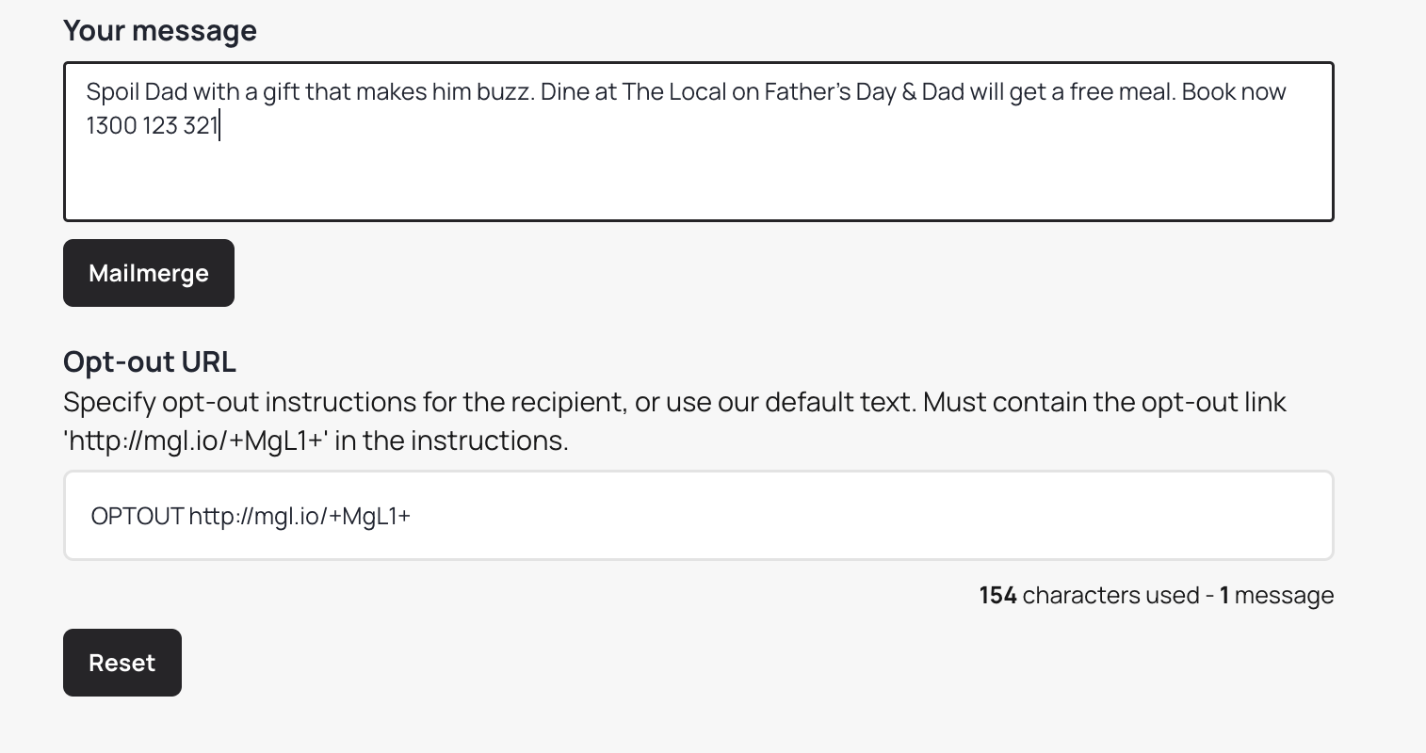The height and width of the screenshot is (753, 1426).
Task: Click 'Book now' text in message
Action: (x=1234, y=92)
